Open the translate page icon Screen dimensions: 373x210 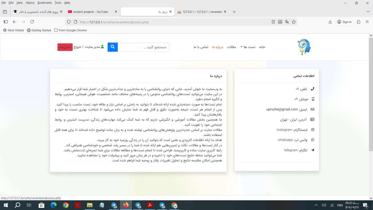[x=287, y=22]
